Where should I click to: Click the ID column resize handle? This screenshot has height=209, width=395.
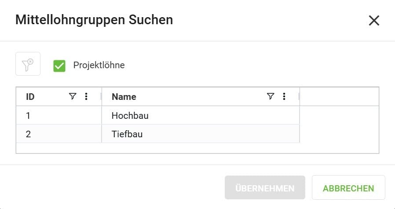pyautogui.click(x=101, y=96)
